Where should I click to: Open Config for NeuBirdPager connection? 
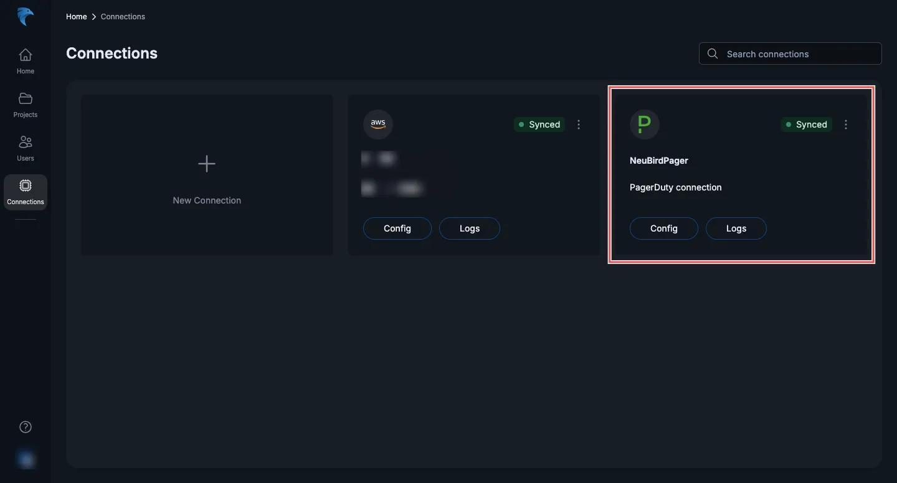(x=664, y=228)
